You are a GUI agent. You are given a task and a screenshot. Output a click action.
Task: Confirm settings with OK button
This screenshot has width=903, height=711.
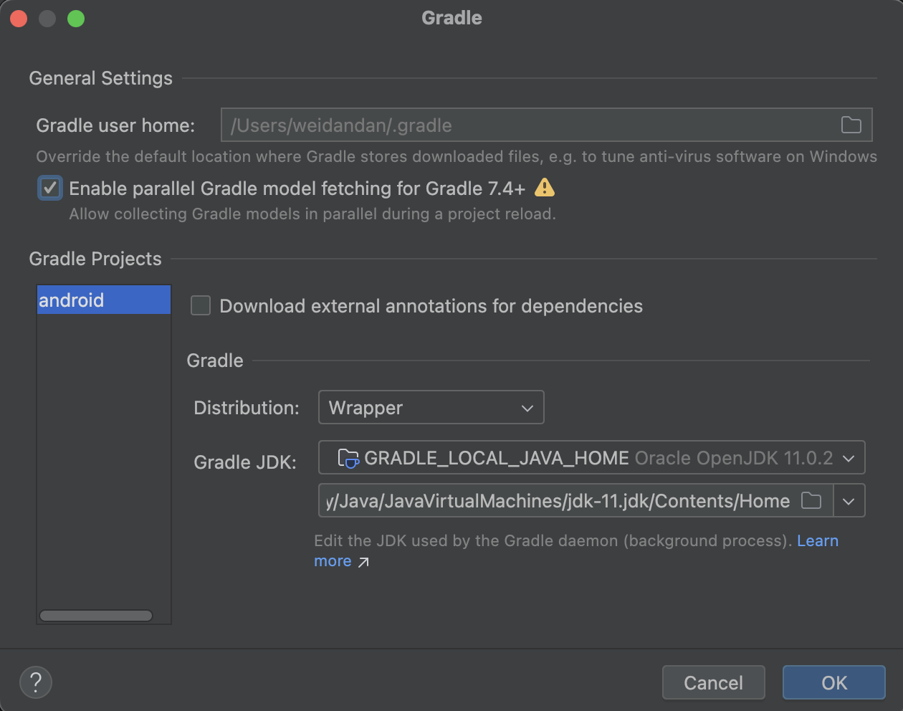(834, 682)
